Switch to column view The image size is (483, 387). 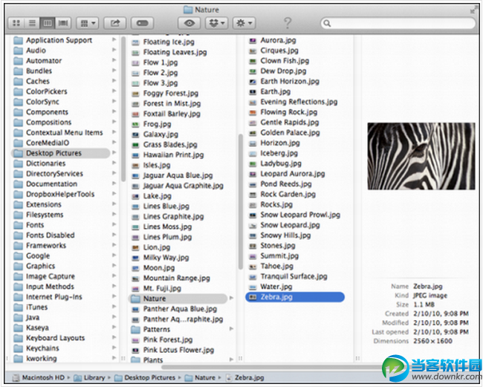48,23
